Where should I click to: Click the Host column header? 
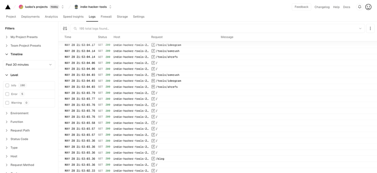click(x=117, y=37)
